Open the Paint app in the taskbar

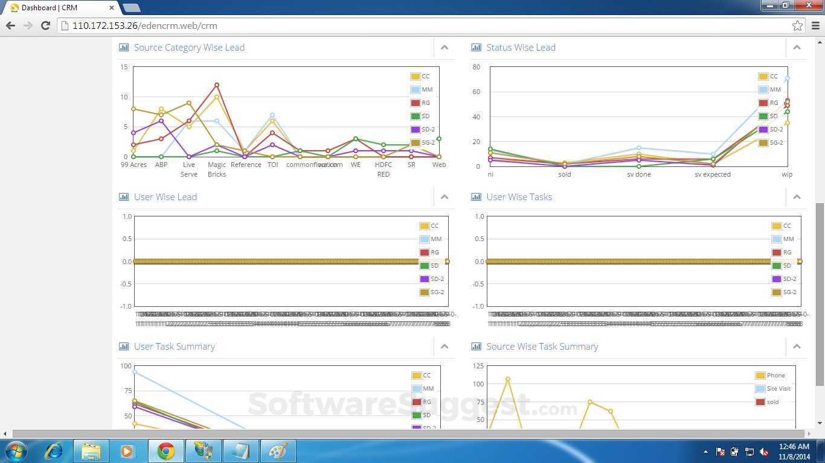pyautogui.click(x=277, y=451)
